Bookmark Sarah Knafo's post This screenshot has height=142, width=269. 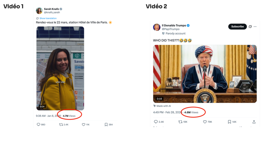106,124
